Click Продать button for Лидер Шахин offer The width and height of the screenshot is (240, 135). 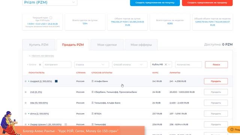pos(216,124)
